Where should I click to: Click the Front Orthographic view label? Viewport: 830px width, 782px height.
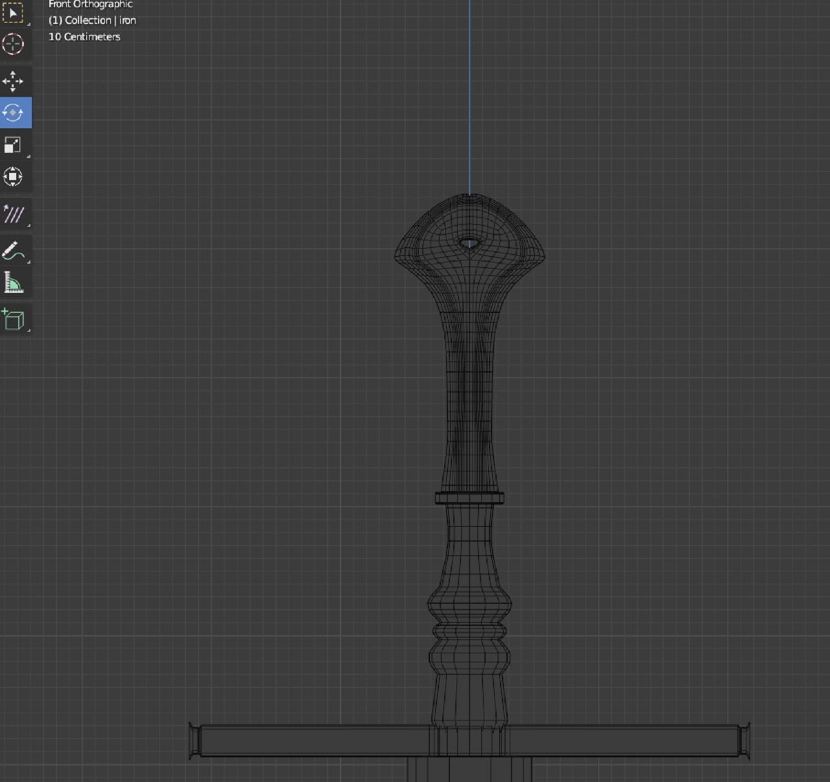point(90,5)
